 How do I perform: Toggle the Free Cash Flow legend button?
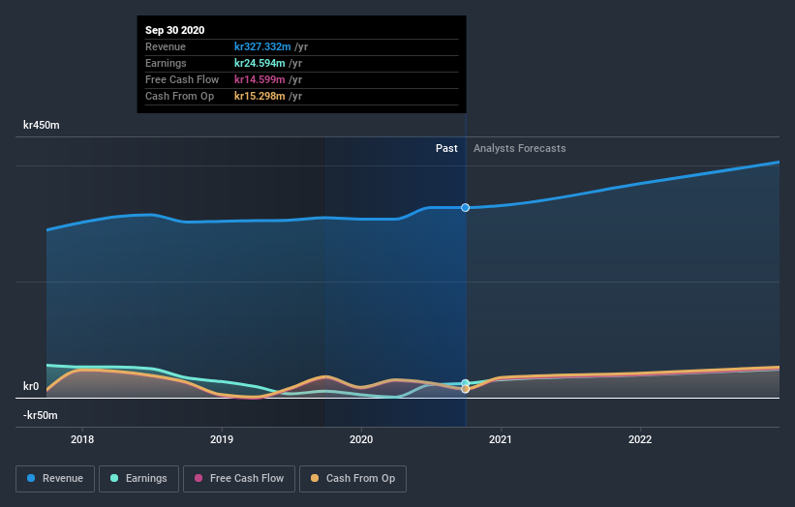(x=239, y=479)
